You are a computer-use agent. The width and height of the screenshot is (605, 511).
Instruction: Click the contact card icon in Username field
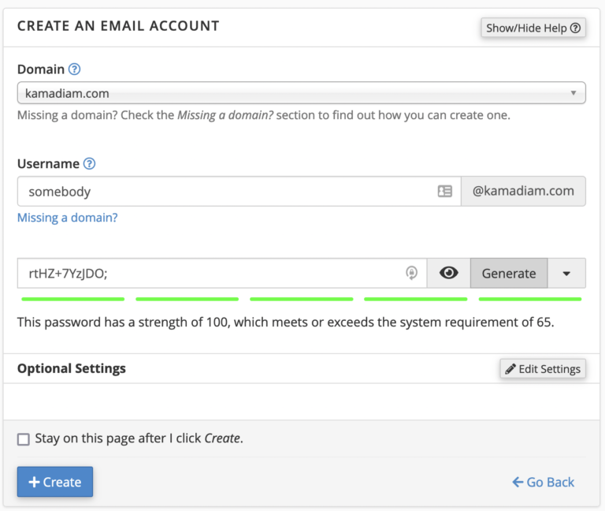(445, 191)
